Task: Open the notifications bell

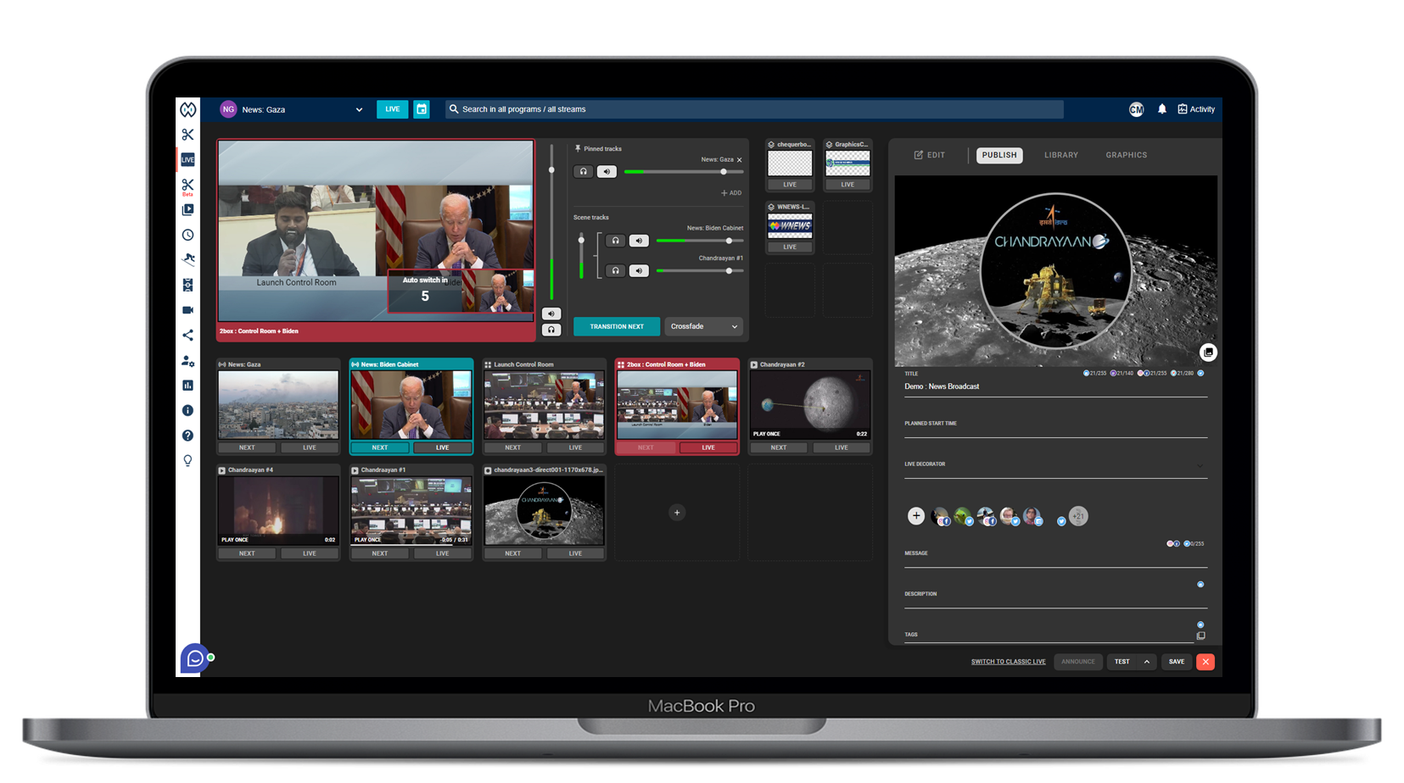Action: (1161, 109)
